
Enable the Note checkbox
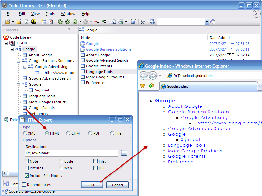[x=27, y=161]
